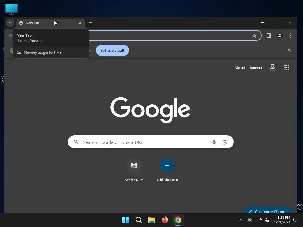Open the tab search dropdown arrow
The height and width of the screenshot is (227, 303).
pyautogui.click(x=10, y=23)
